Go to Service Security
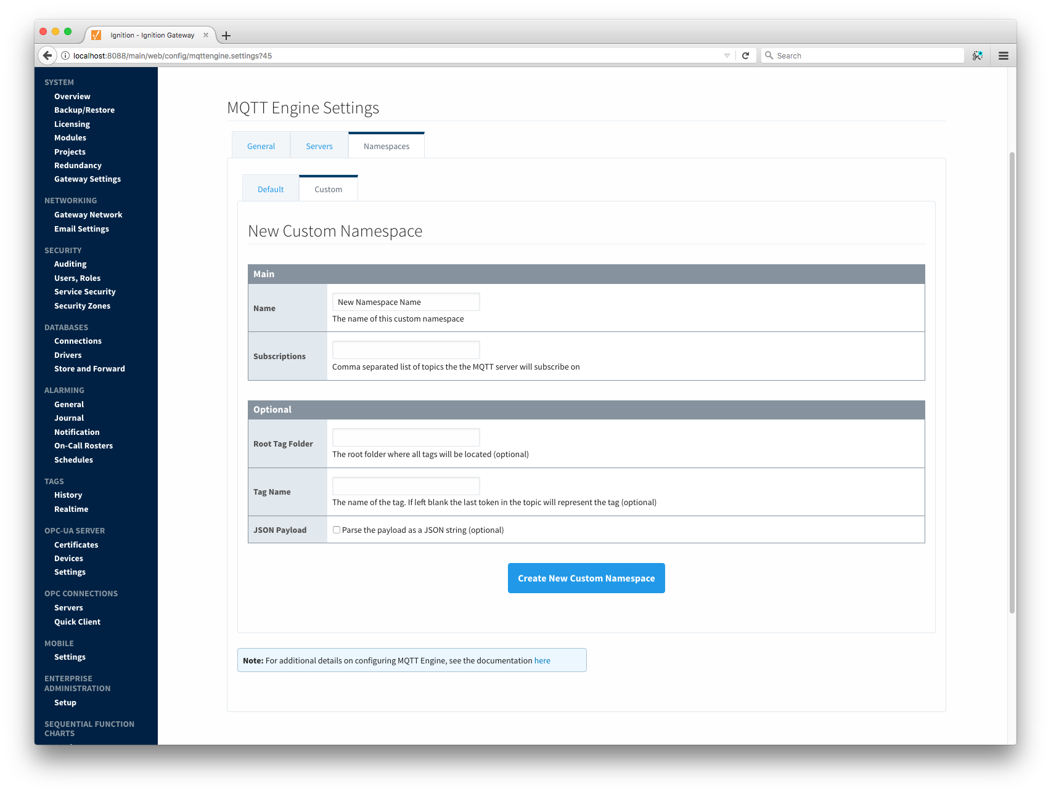The width and height of the screenshot is (1051, 794). tap(85, 292)
